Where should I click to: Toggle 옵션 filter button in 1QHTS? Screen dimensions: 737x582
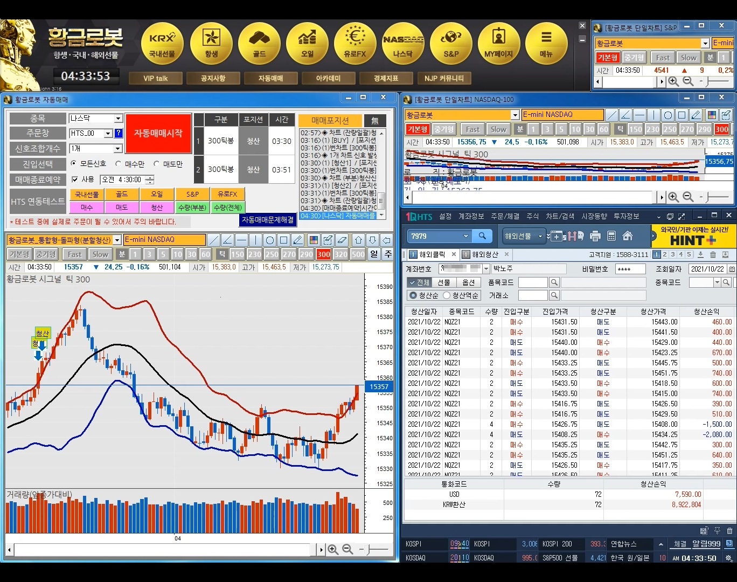pos(469,282)
